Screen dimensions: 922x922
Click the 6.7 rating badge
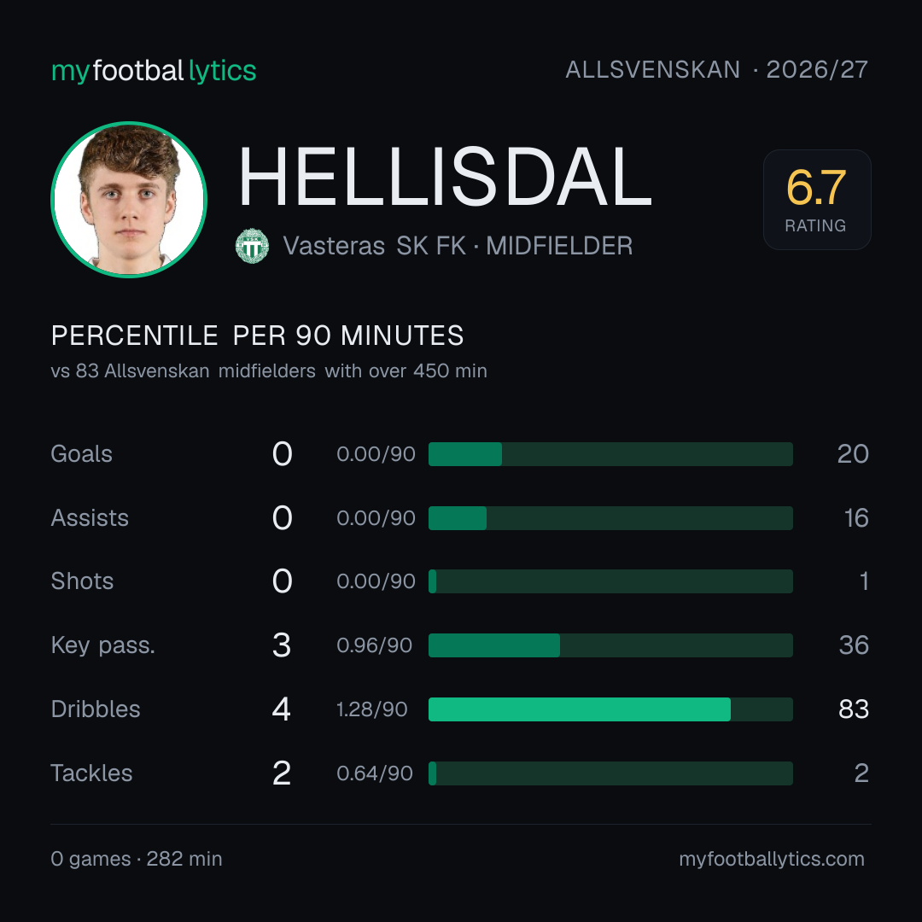click(817, 199)
